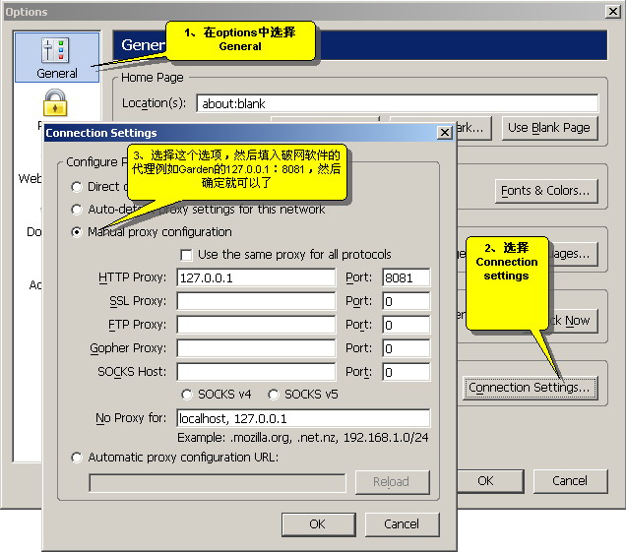Click the 'No Proxy for' input field
Viewport: 626px width, 552px height.
coord(303,418)
